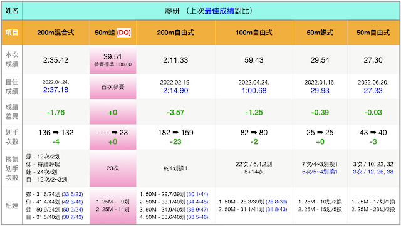
Task: Select the 2. 25M - 14划 pacing line
Action: [x=113, y=210]
